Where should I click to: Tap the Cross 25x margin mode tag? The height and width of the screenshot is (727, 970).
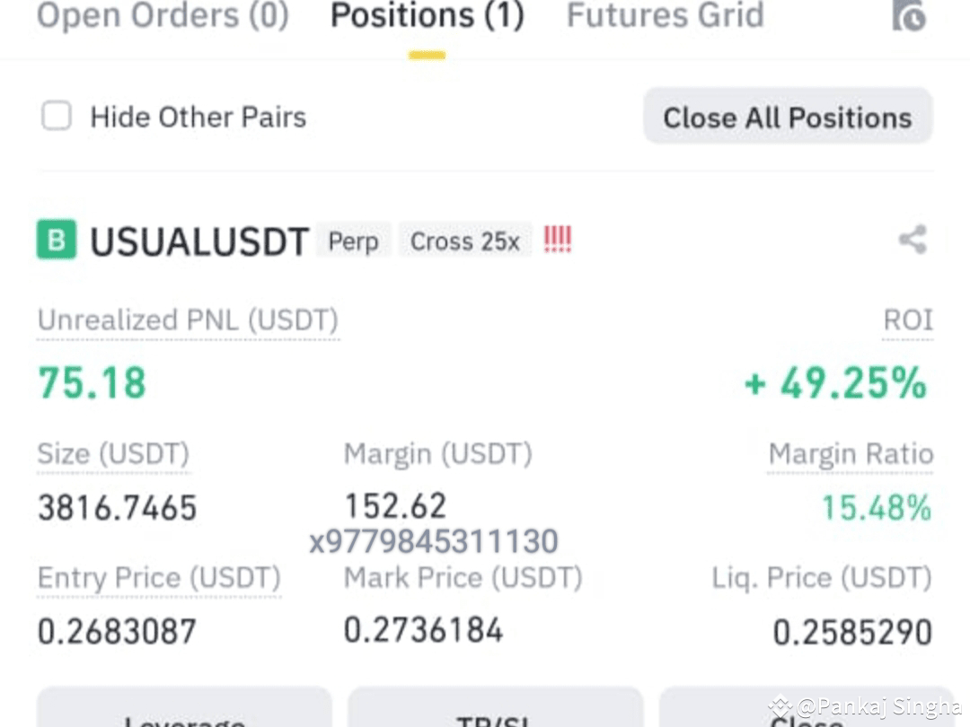(x=465, y=241)
